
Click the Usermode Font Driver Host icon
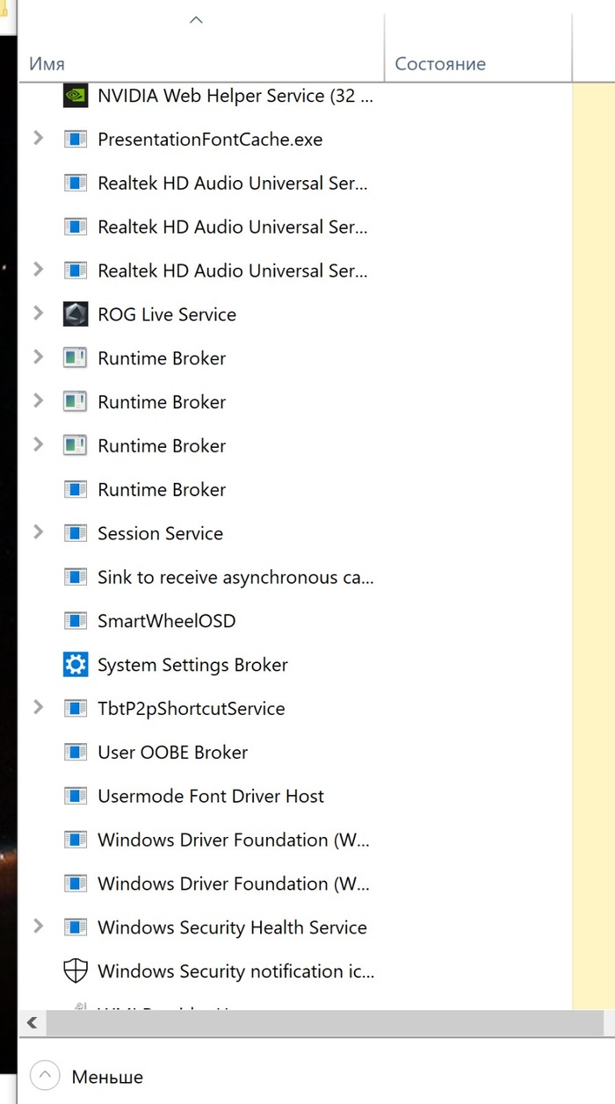(76, 797)
